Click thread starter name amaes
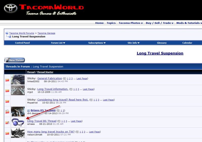Image resolution: width=202 pixels, height=142 pixels. (31, 124)
